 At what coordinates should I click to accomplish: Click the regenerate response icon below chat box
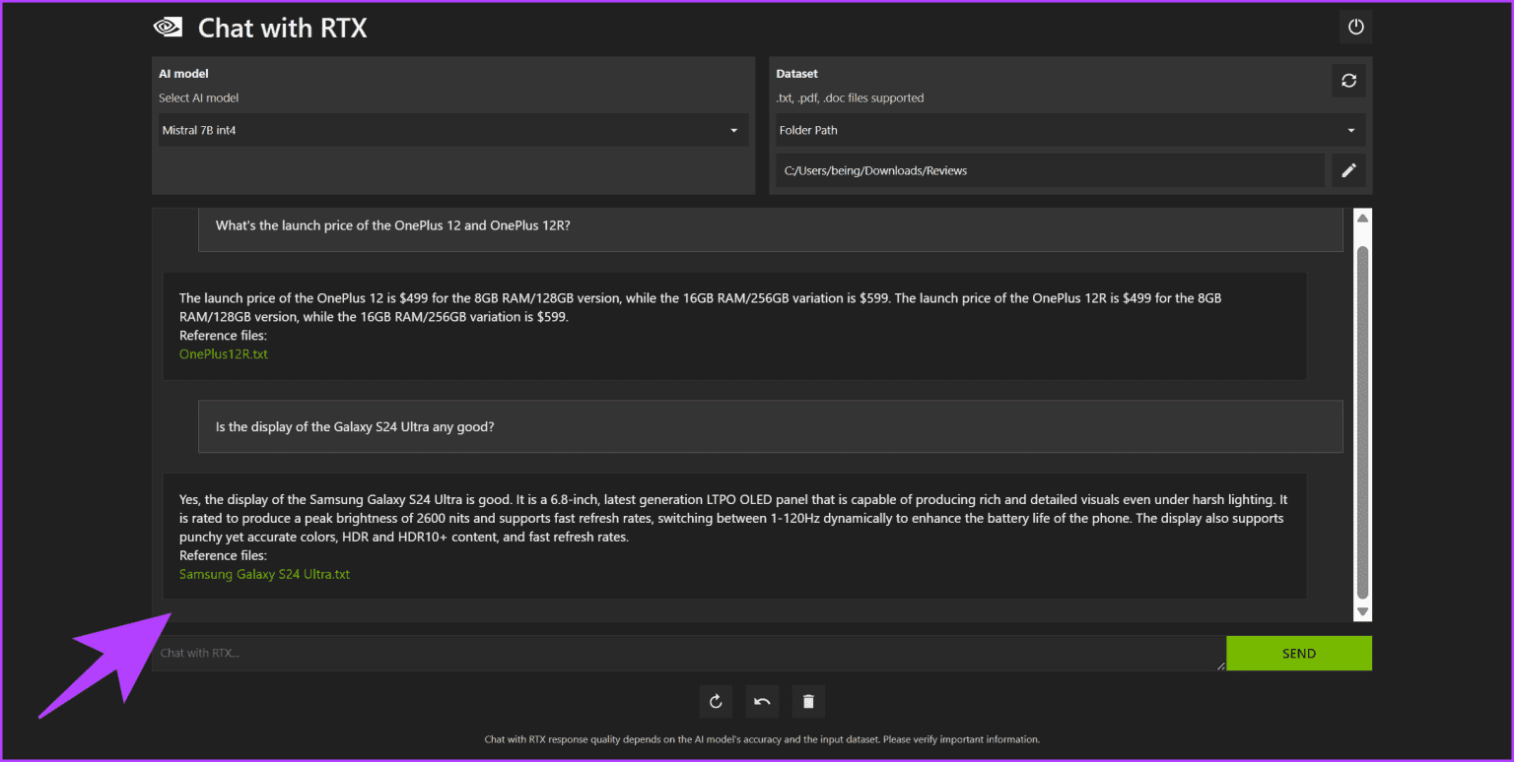(x=716, y=701)
